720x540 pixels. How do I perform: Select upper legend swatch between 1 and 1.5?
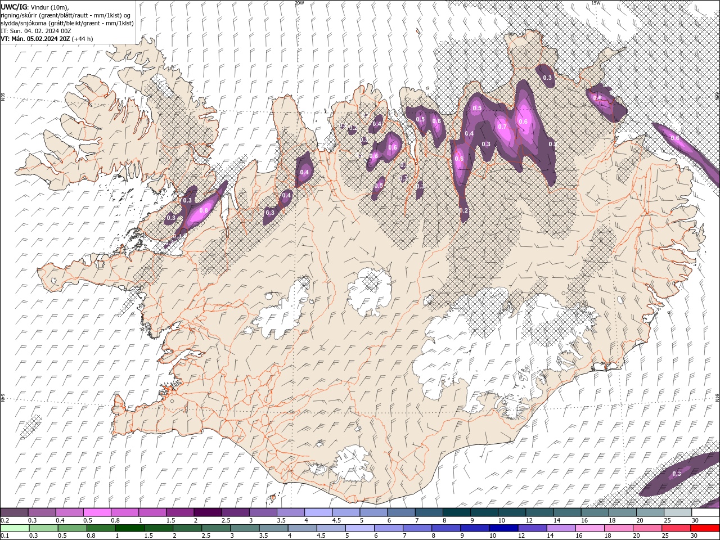[x=152, y=512]
